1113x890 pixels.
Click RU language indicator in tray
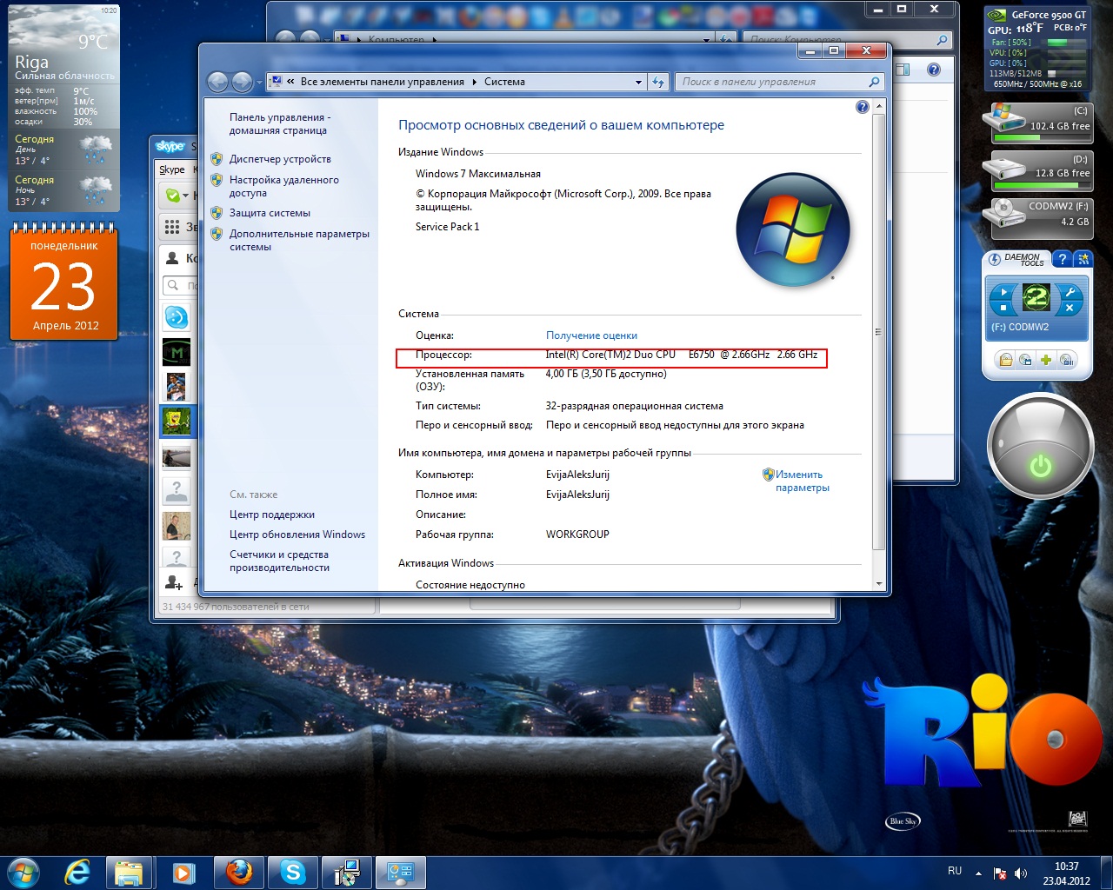[955, 871]
